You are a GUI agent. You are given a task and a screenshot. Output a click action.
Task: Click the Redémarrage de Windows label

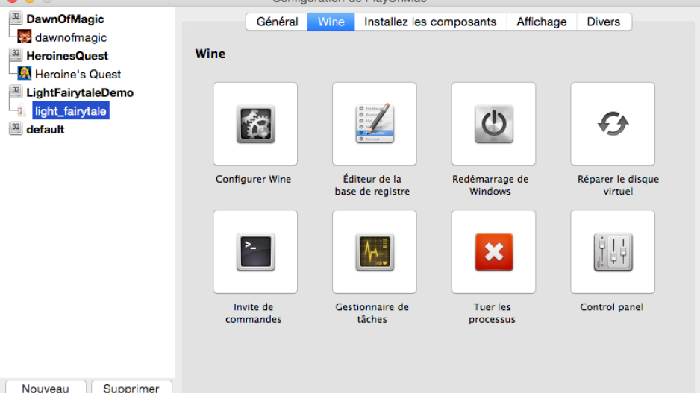pyautogui.click(x=490, y=185)
